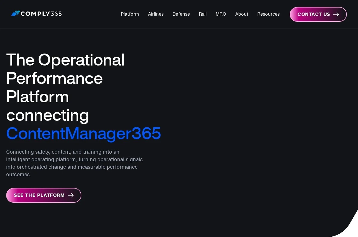
Task: Click the "The Operational Performance Platform" headline
Action: pos(65,87)
